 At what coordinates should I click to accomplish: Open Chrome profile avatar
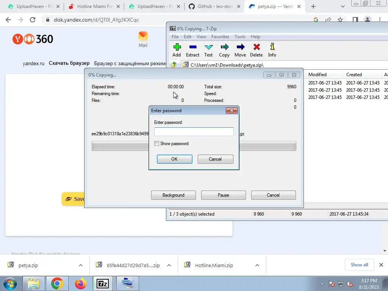[x=368, y=20]
